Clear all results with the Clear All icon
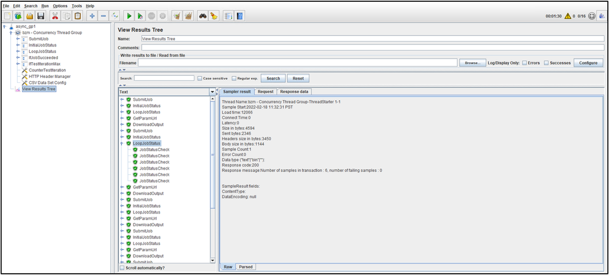The width and height of the screenshot is (609, 275). (188, 16)
